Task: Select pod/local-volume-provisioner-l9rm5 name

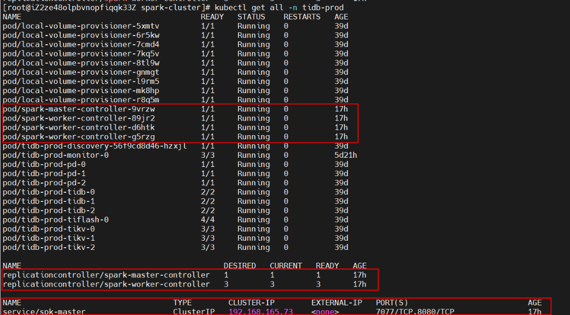Action: [x=81, y=81]
